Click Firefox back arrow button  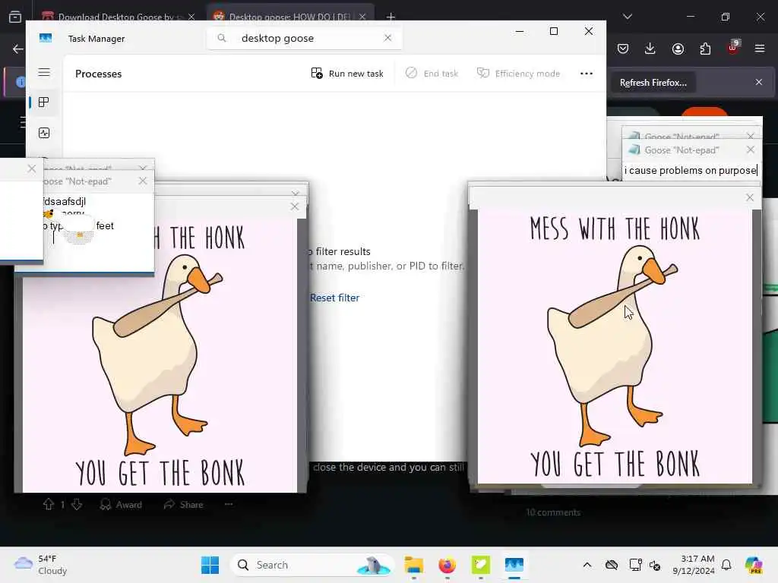(18, 49)
